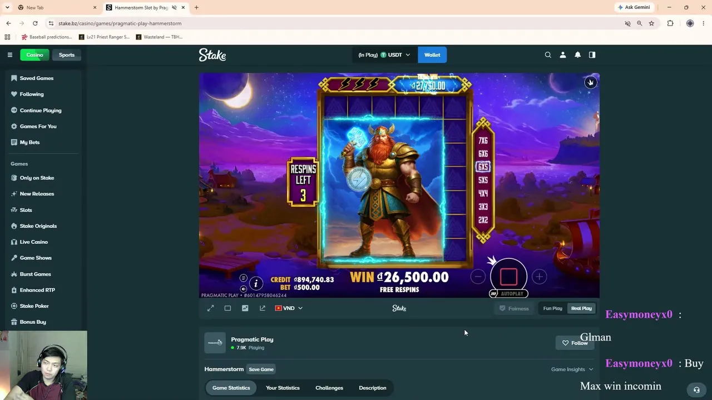Viewport: 712px width, 400px height.
Task: Decrease bet with the minus button
Action: pos(478,277)
